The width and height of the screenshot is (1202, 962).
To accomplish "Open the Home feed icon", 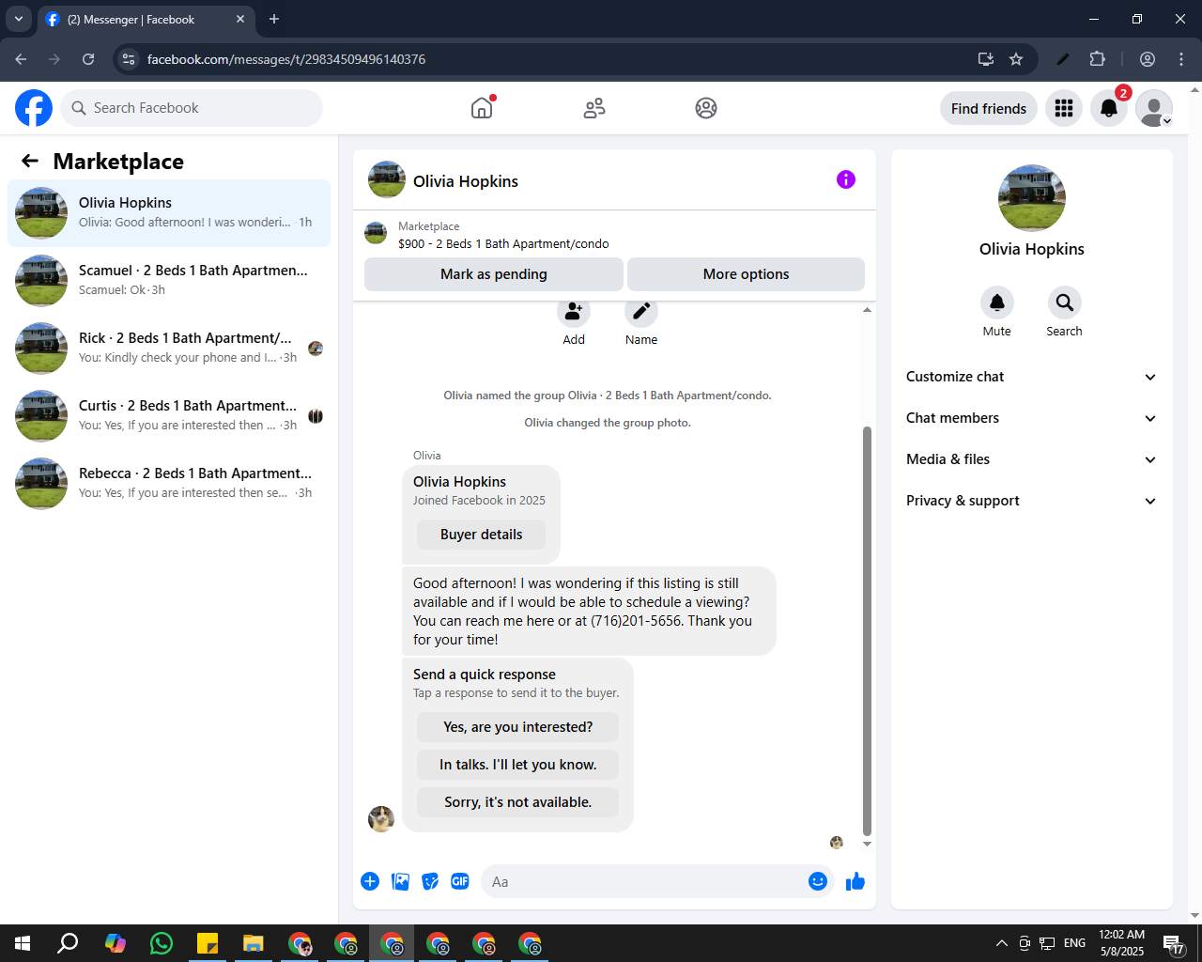I will click(x=482, y=108).
